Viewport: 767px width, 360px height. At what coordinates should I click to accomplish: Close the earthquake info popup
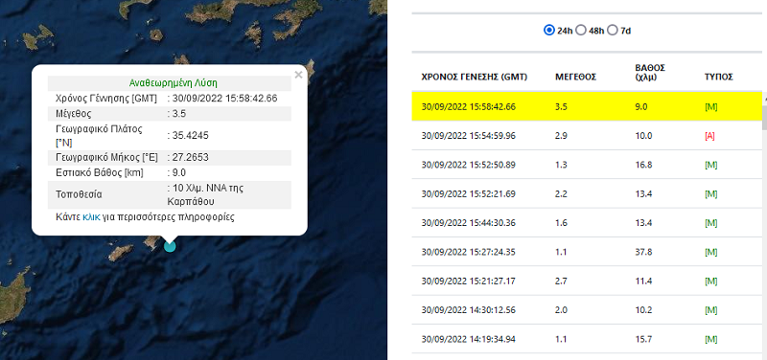point(298,75)
